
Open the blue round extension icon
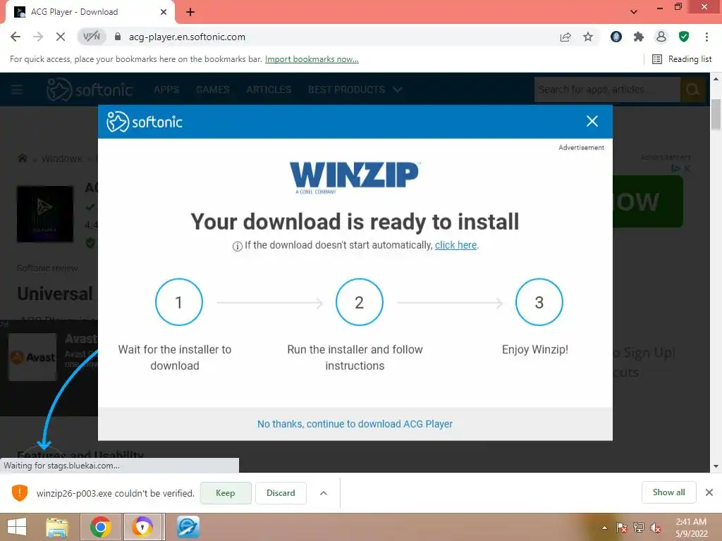point(616,37)
